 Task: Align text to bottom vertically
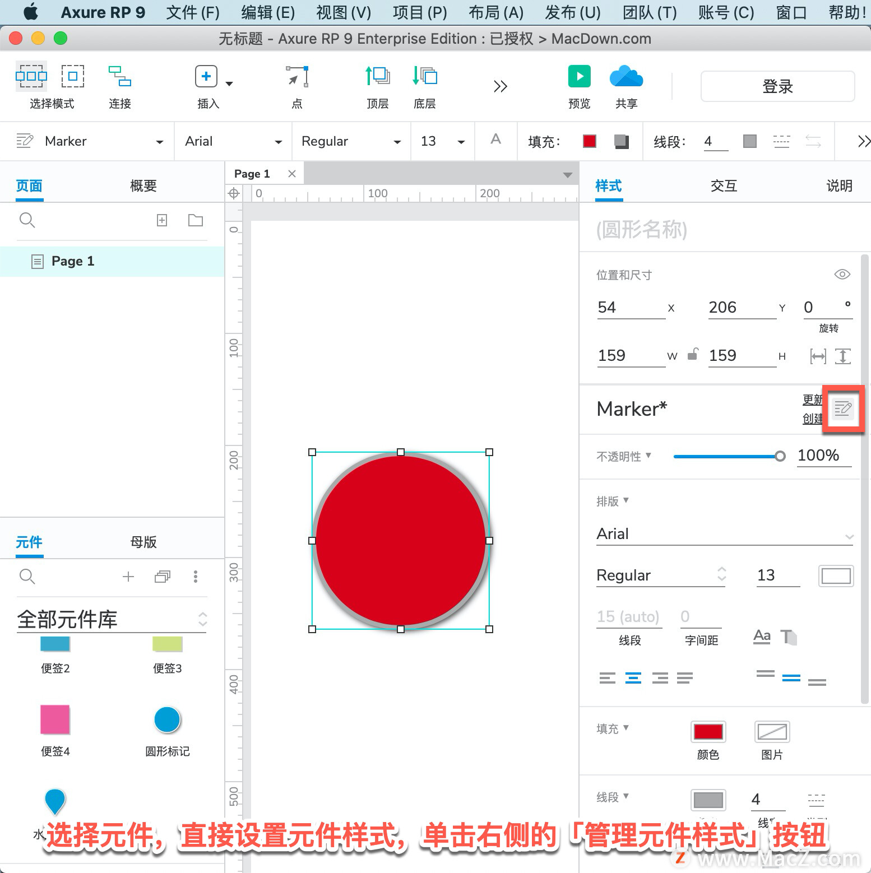pos(817,682)
